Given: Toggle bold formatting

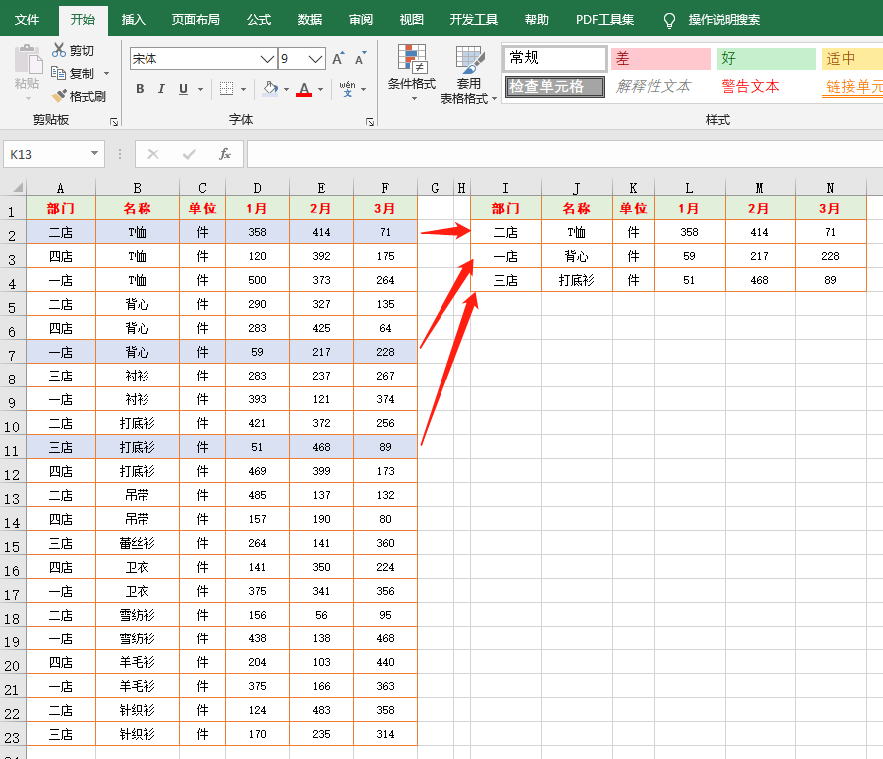Looking at the screenshot, I should click(140, 89).
